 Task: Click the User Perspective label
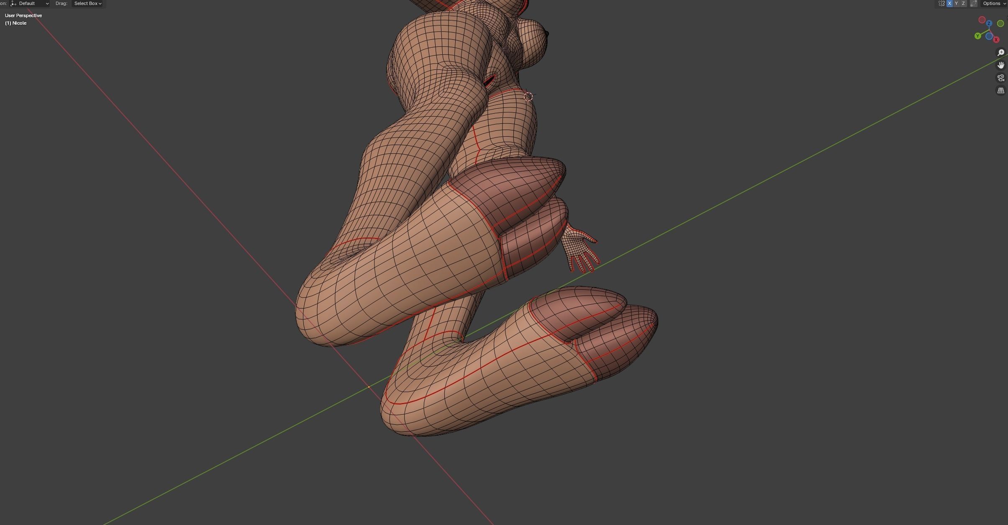point(23,15)
